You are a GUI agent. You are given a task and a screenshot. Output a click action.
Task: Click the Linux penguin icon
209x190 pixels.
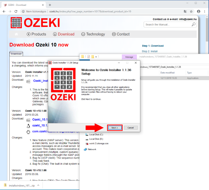(28, 126)
